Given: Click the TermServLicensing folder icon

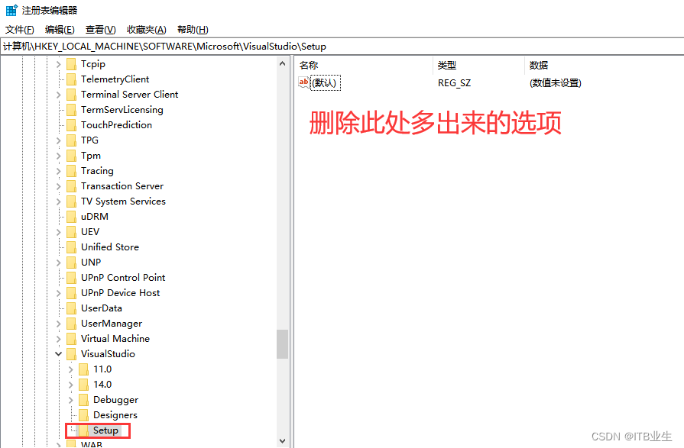Looking at the screenshot, I should [x=71, y=110].
